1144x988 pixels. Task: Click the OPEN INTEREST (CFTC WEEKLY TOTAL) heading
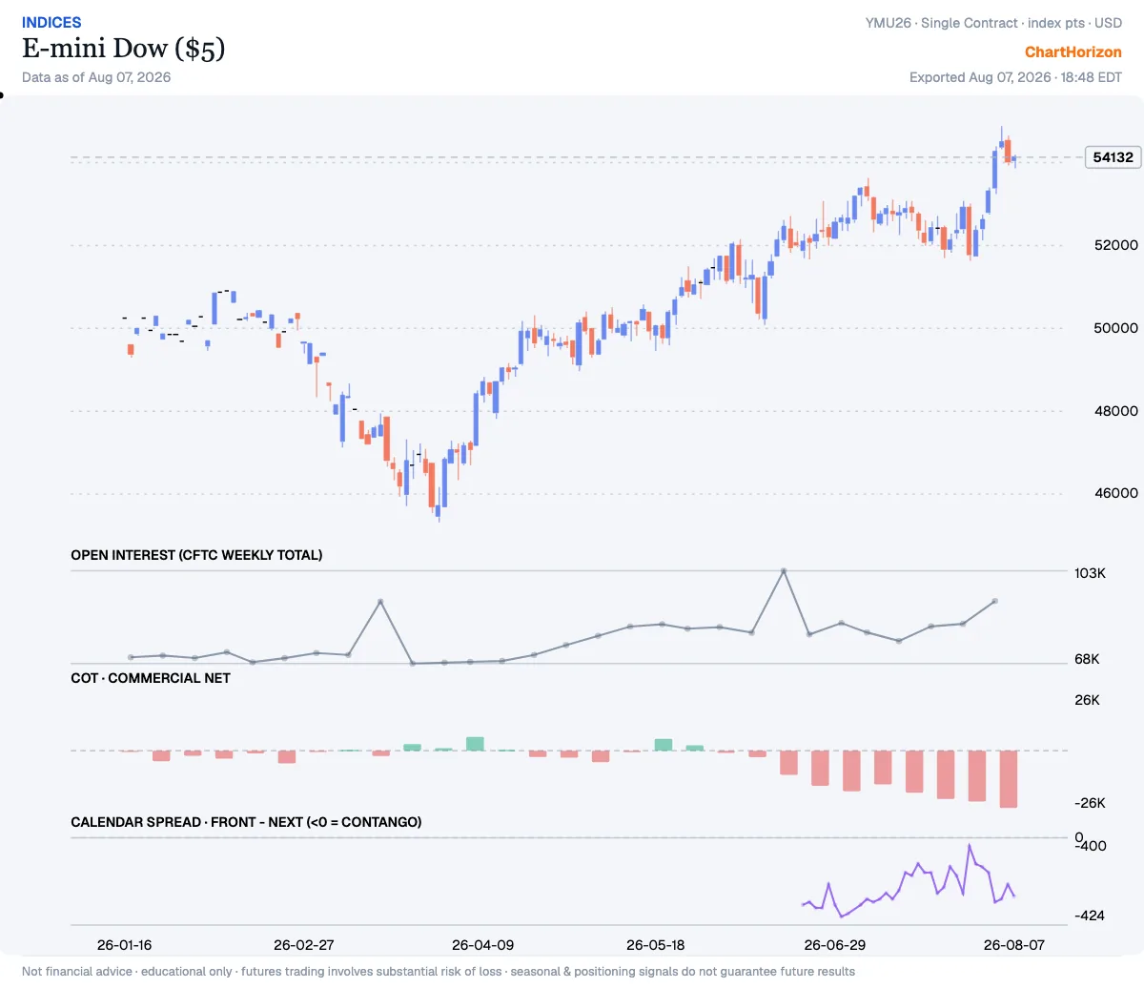point(196,555)
